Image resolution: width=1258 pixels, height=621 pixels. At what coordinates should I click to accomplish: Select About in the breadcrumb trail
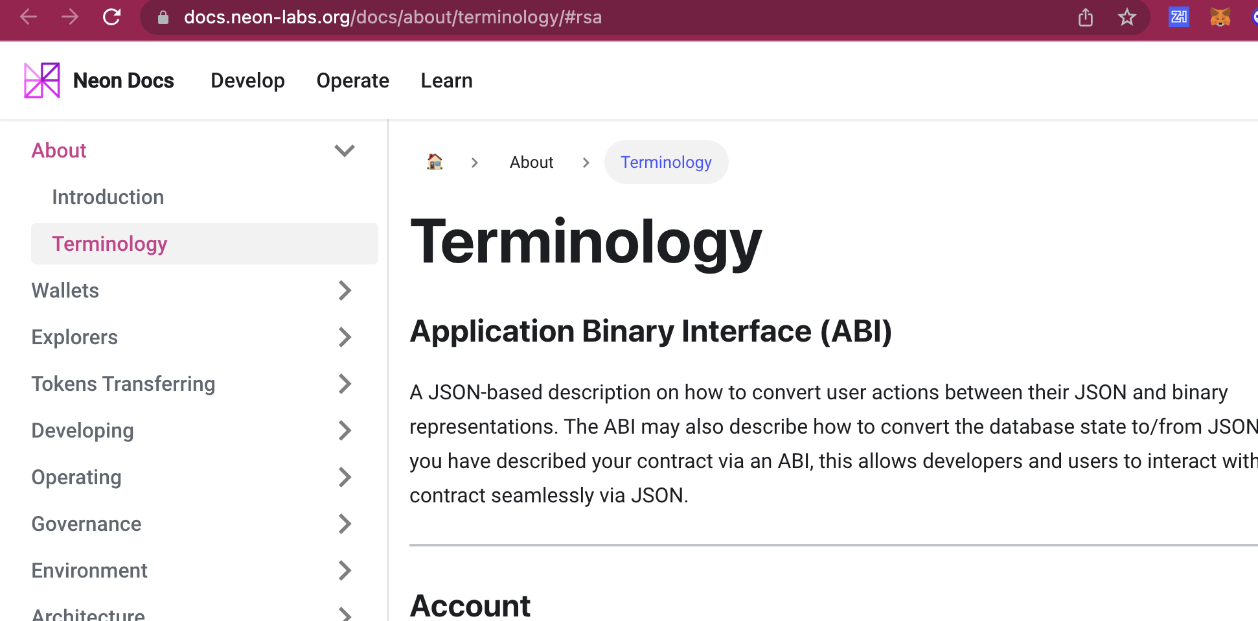531,162
